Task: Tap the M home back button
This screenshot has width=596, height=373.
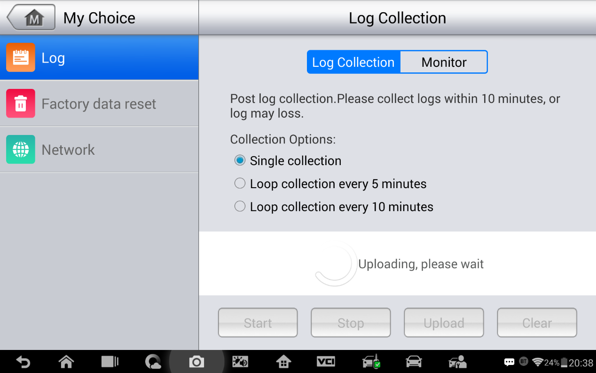Action: 31,18
